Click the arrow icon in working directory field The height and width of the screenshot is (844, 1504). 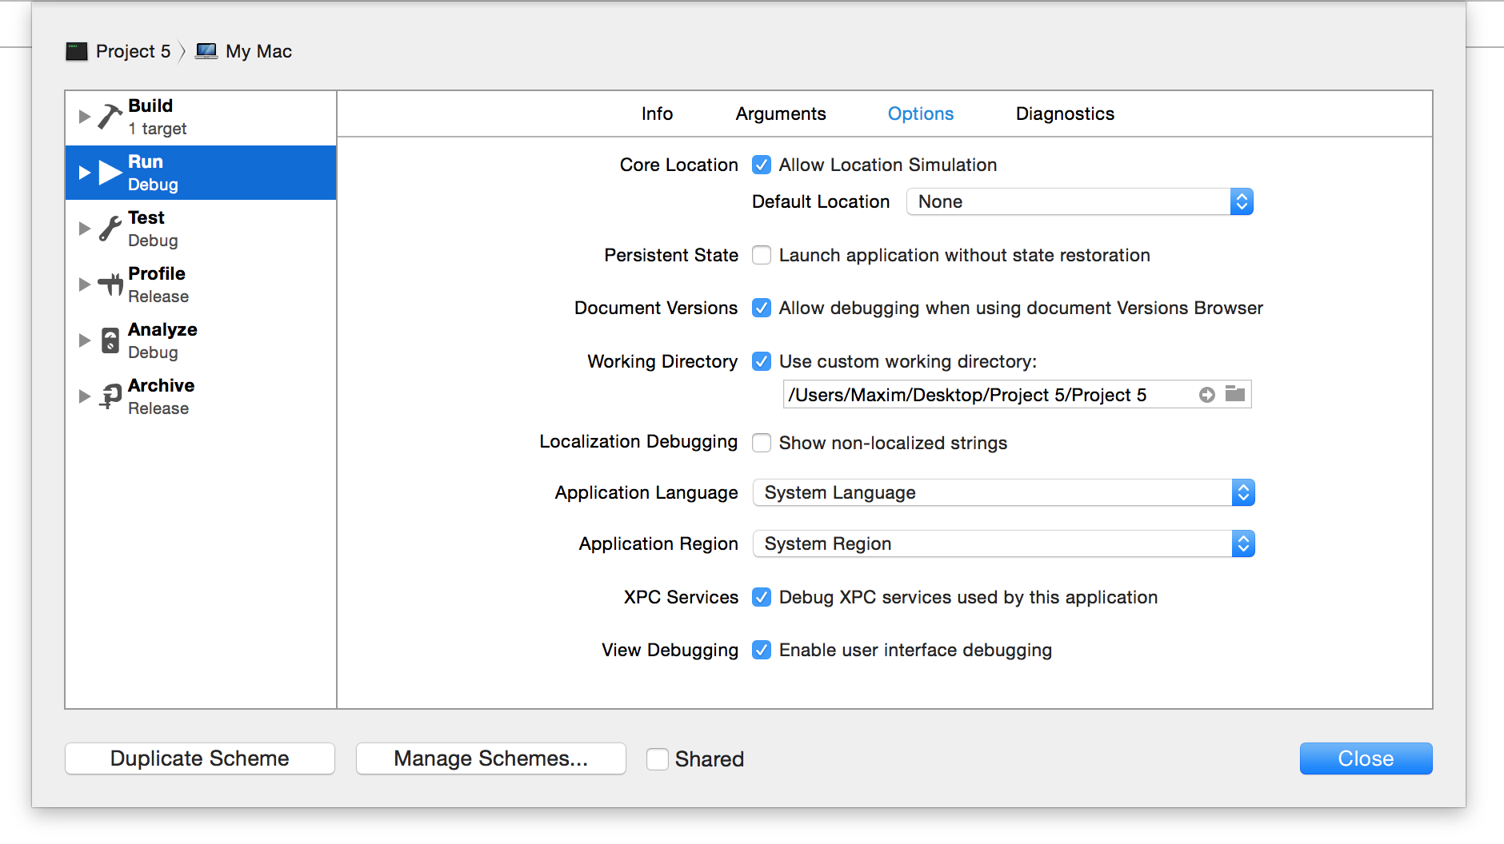pyautogui.click(x=1207, y=395)
